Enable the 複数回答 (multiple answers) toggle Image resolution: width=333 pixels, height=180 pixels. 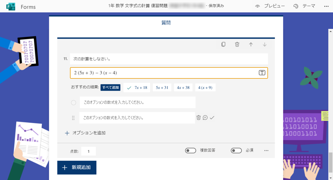(x=191, y=150)
